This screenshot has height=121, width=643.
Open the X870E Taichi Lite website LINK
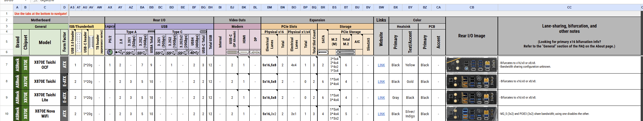click(x=381, y=98)
